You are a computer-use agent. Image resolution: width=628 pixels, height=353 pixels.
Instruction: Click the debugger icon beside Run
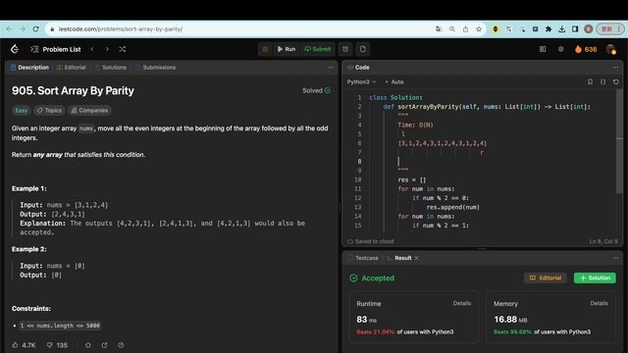tap(265, 49)
